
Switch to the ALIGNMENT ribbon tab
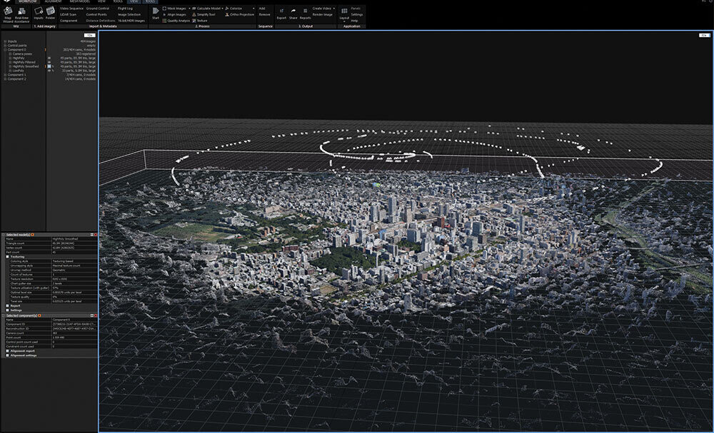click(x=53, y=2)
